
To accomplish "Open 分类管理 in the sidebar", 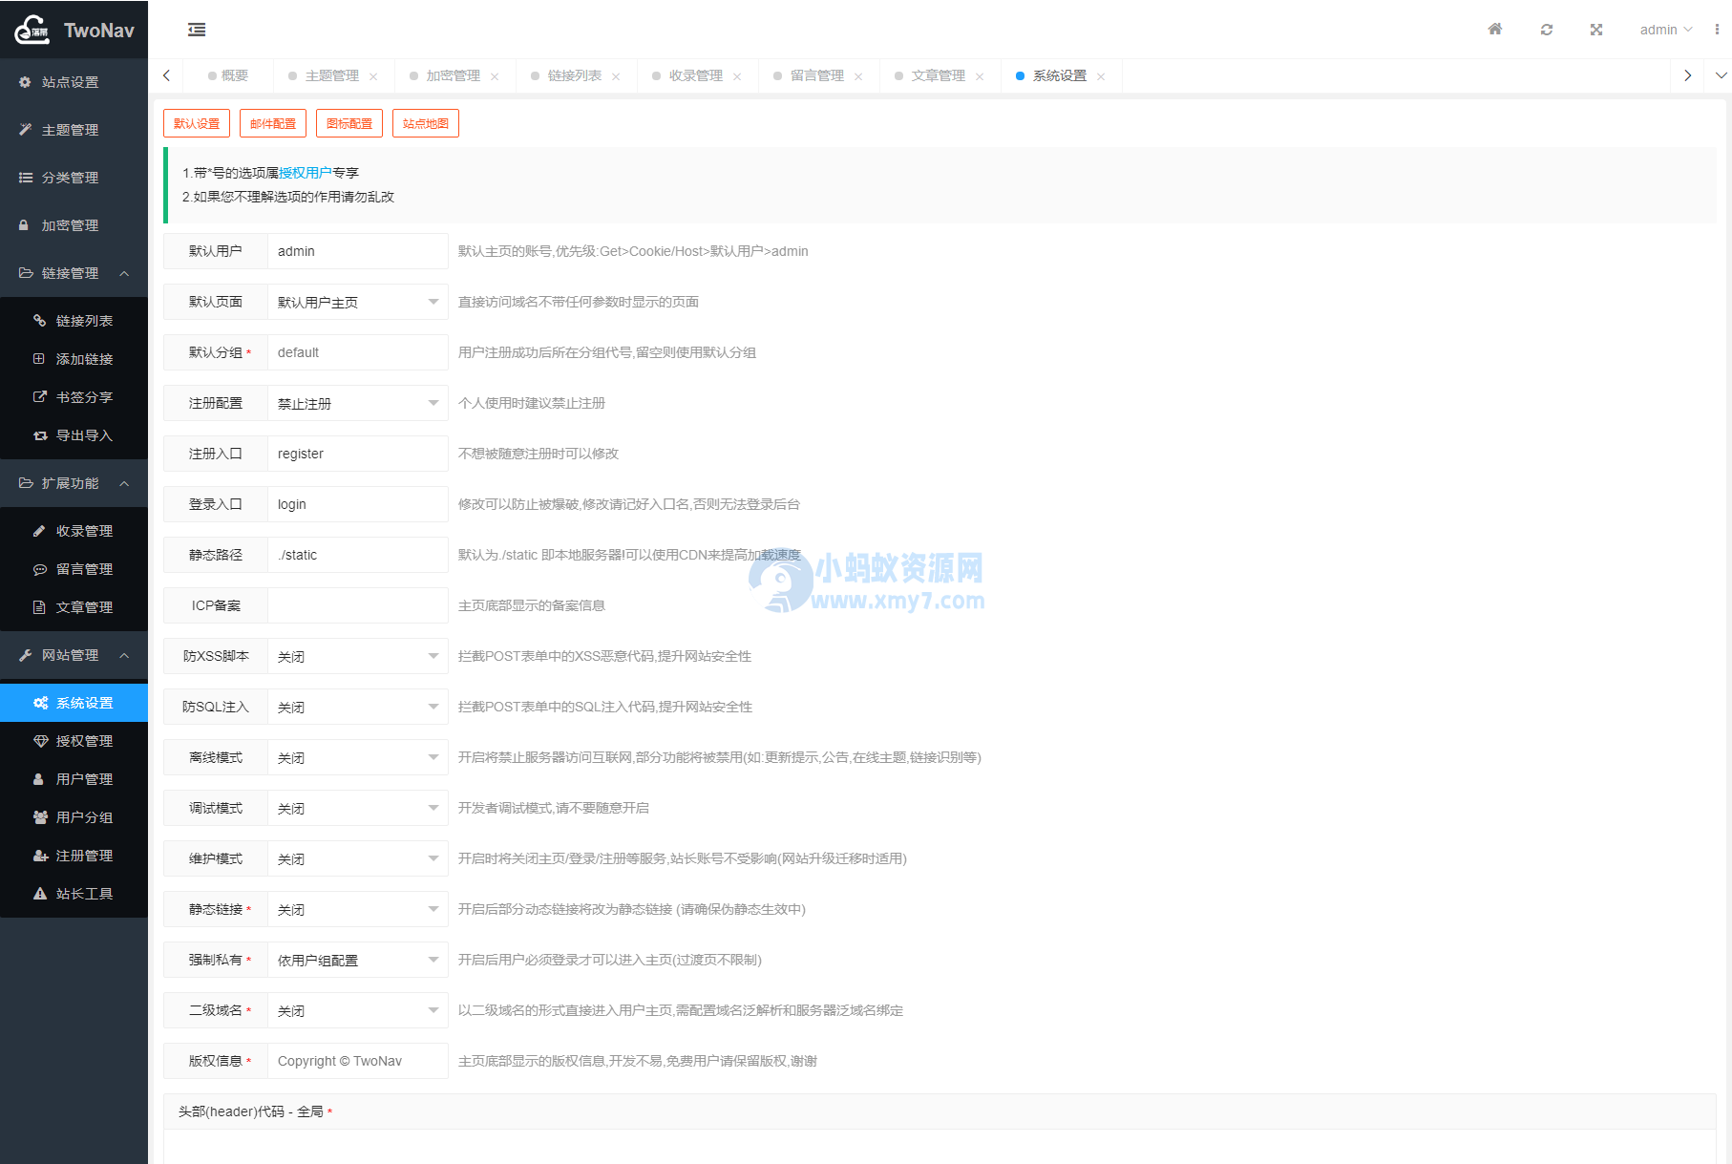I will click(74, 178).
